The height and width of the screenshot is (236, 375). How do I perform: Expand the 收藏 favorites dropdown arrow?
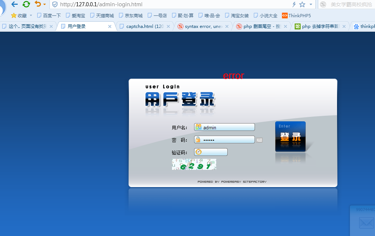[31, 16]
